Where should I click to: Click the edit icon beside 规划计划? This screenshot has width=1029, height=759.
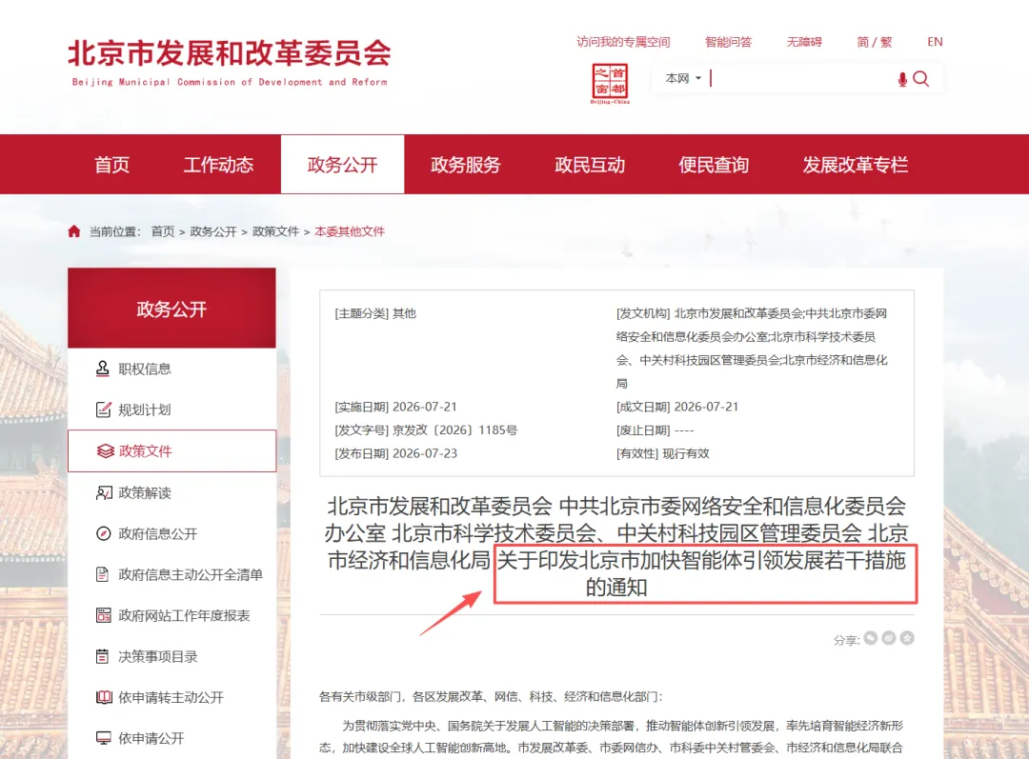coord(104,409)
